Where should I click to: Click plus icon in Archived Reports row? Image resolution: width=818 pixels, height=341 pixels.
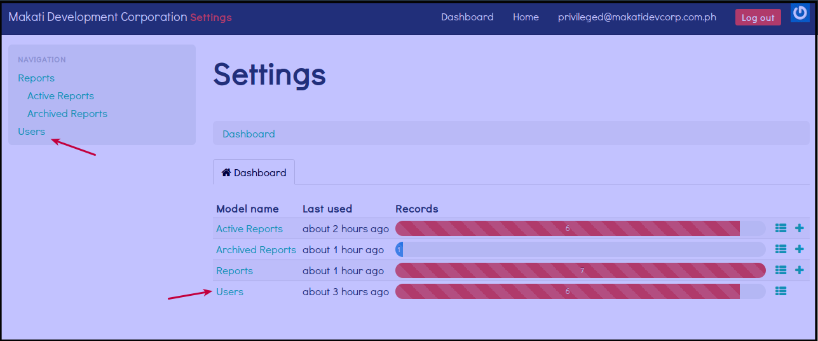tap(800, 249)
